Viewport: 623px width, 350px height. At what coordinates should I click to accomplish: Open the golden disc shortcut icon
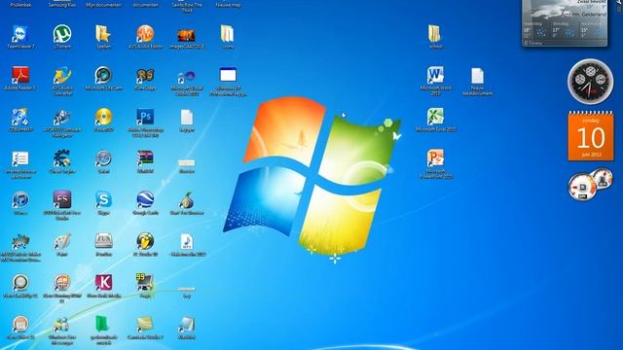click(103, 118)
